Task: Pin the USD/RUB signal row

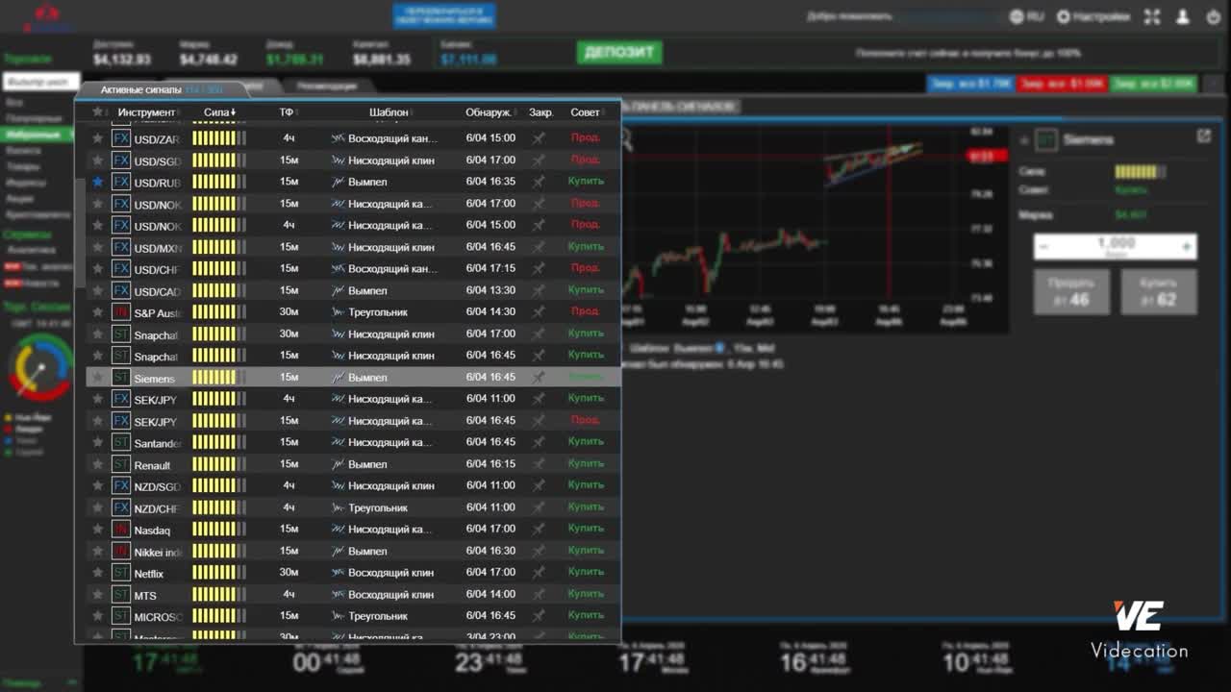Action: tap(539, 182)
